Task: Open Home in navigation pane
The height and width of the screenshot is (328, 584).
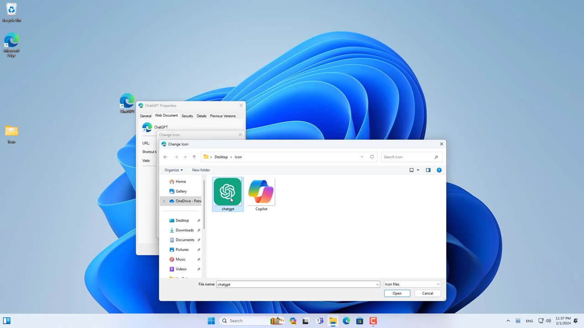Action: click(181, 181)
